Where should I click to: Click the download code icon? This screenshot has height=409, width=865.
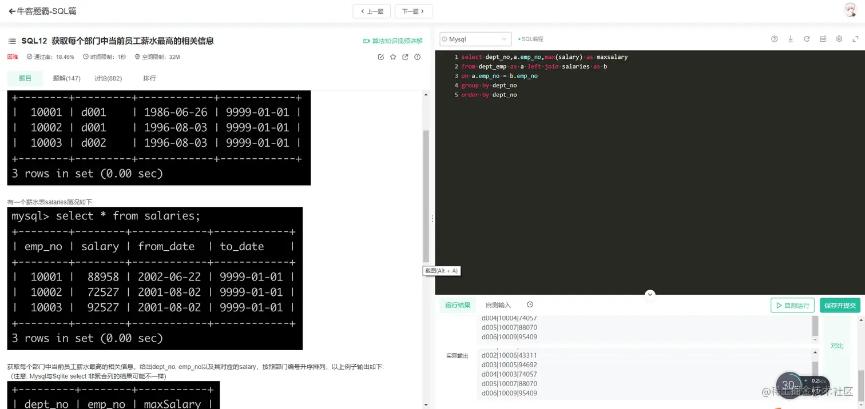(x=791, y=39)
